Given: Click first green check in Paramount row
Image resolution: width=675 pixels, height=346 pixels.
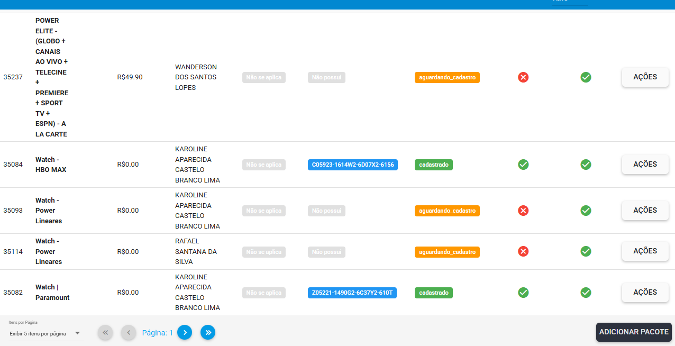Looking at the screenshot, I should click(x=523, y=293).
